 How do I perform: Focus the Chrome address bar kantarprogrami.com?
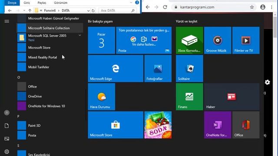[213, 7]
